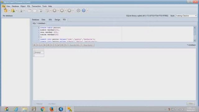Open Firefox from the taskbar
Image resolution: width=199 pixels, height=112 pixels.
(x=52, y=109)
